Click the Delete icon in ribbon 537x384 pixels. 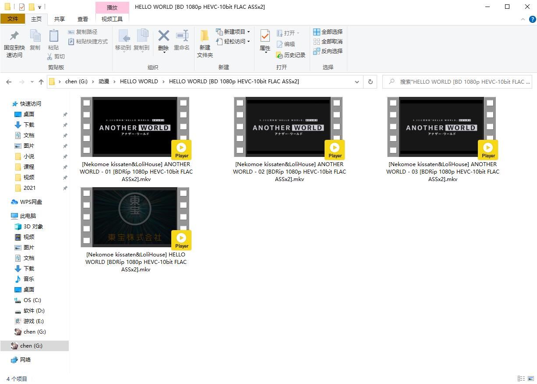tap(163, 37)
